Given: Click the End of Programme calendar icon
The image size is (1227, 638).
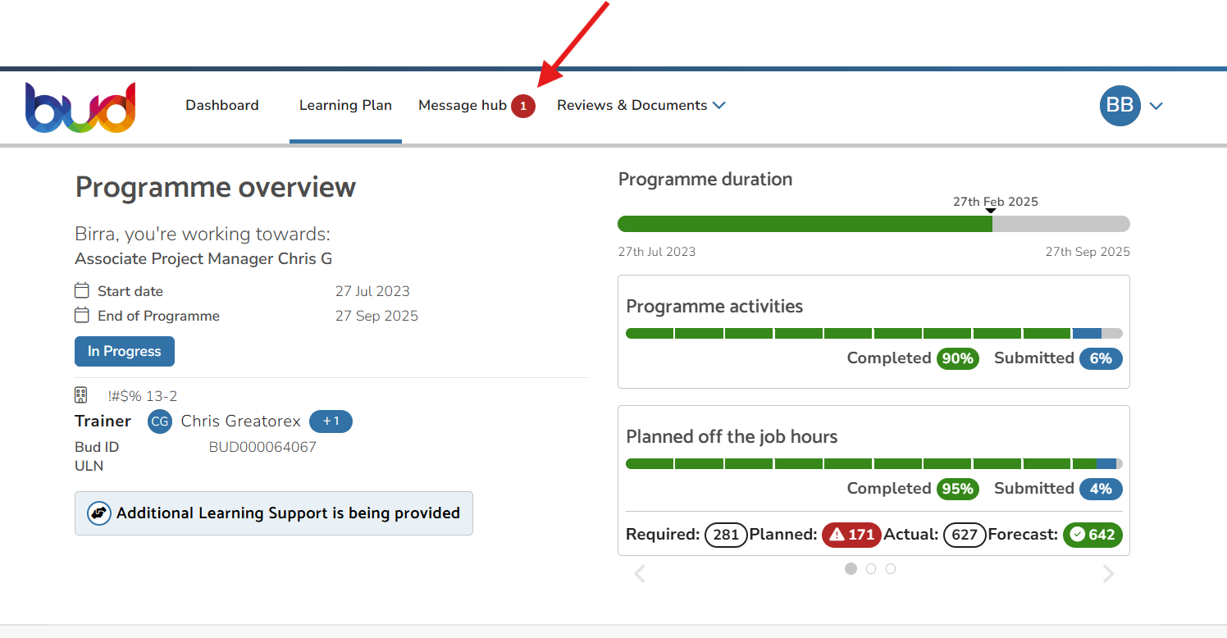Looking at the screenshot, I should click(x=82, y=315).
